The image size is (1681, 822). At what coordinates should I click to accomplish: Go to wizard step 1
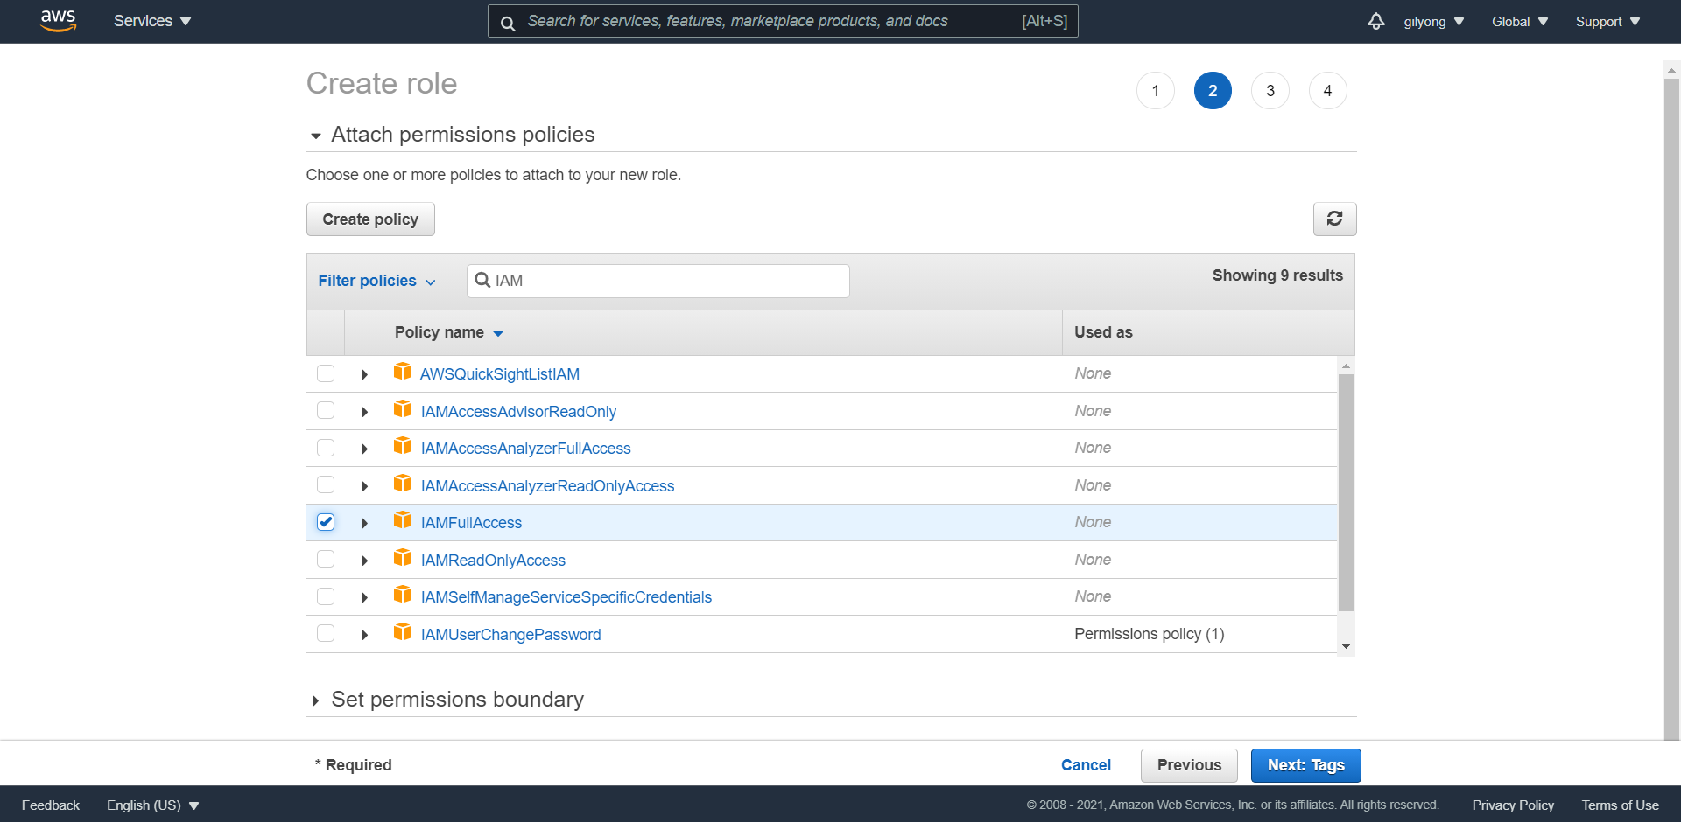click(1156, 91)
